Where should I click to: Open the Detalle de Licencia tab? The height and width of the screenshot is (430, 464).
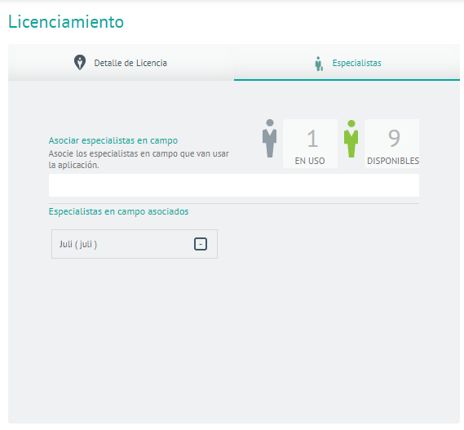(x=121, y=63)
